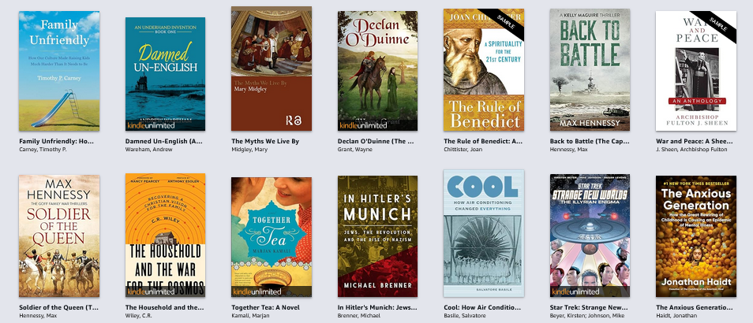Open The Anxious Generation book cover
This screenshot has height=323, width=753.
(x=696, y=236)
